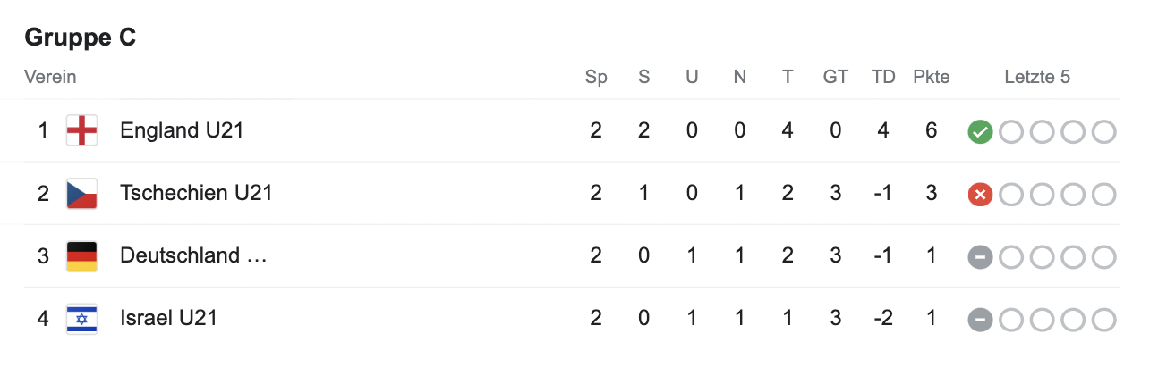Image resolution: width=1158 pixels, height=384 pixels.
Task: Click England's green win checkmark icon
Action: pos(980,132)
